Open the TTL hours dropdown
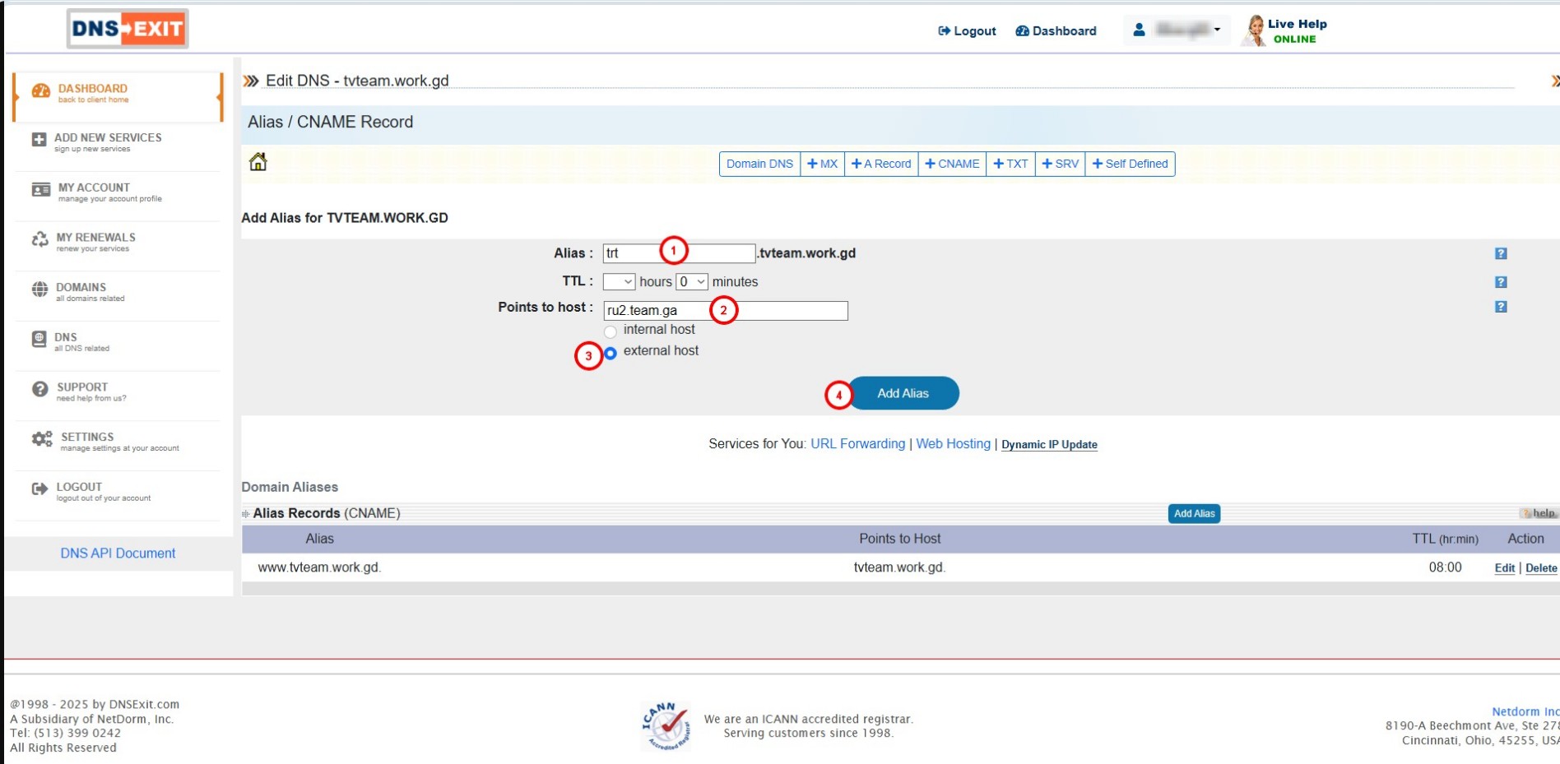This screenshot has width=1560, height=764. pyautogui.click(x=619, y=282)
